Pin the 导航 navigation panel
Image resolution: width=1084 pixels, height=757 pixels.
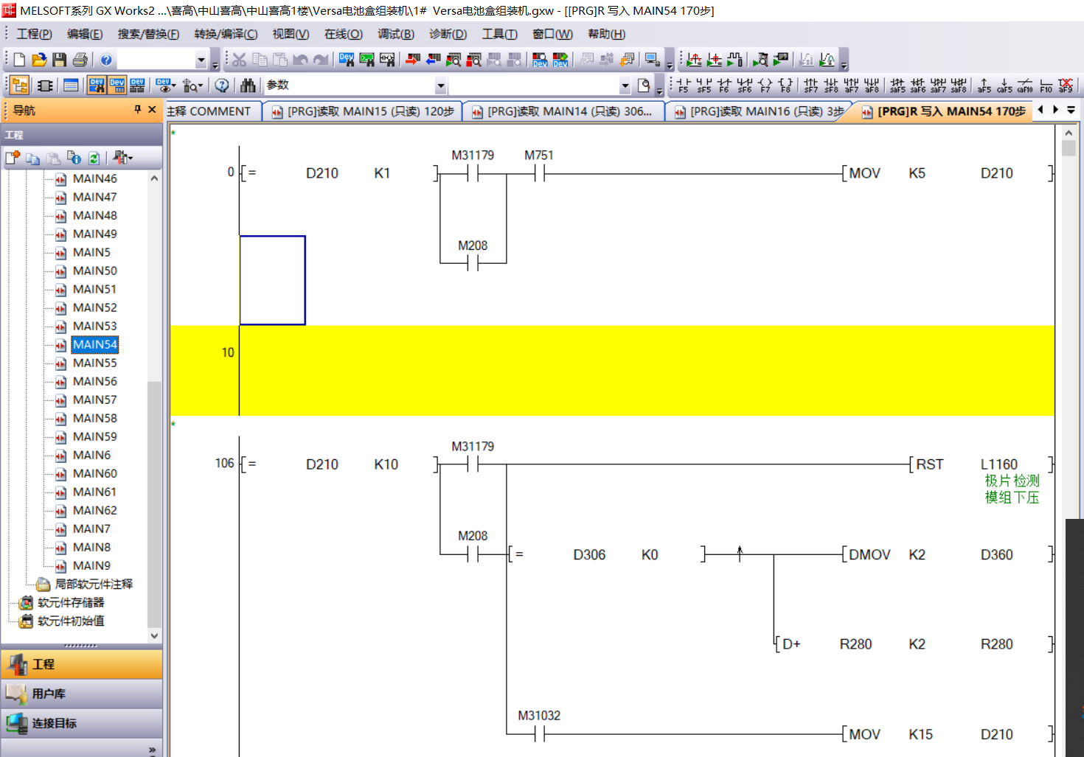[x=137, y=110]
